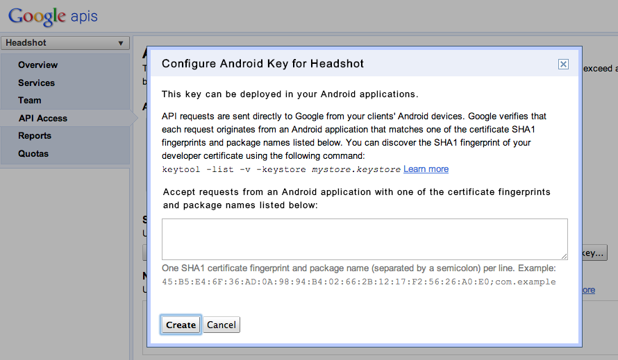
Task: Cancel the Android key configuration
Action: pyautogui.click(x=222, y=325)
